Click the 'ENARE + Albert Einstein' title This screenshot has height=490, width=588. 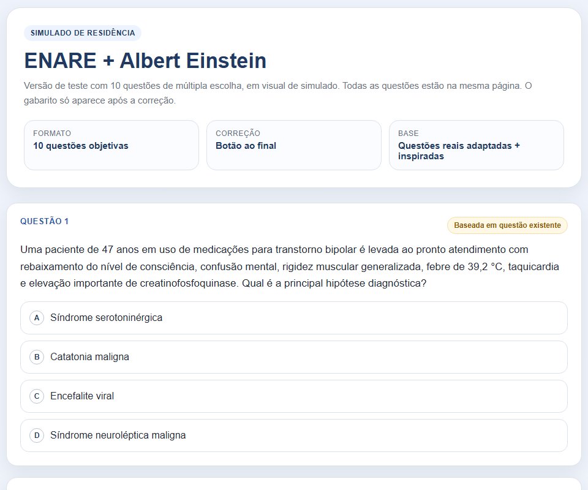pyautogui.click(x=145, y=61)
